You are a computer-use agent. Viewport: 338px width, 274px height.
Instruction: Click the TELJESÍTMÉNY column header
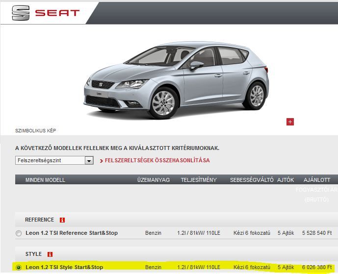199,180
